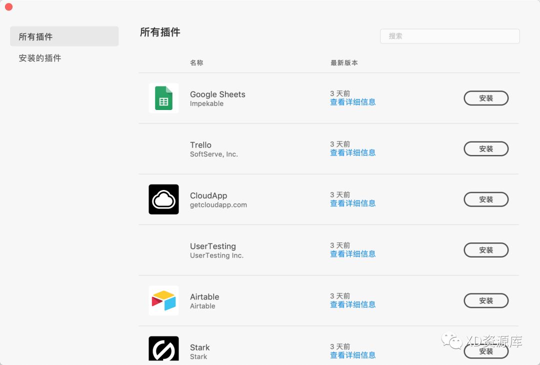Install the Google Sheets plugin
The width and height of the screenshot is (540, 365).
point(486,98)
